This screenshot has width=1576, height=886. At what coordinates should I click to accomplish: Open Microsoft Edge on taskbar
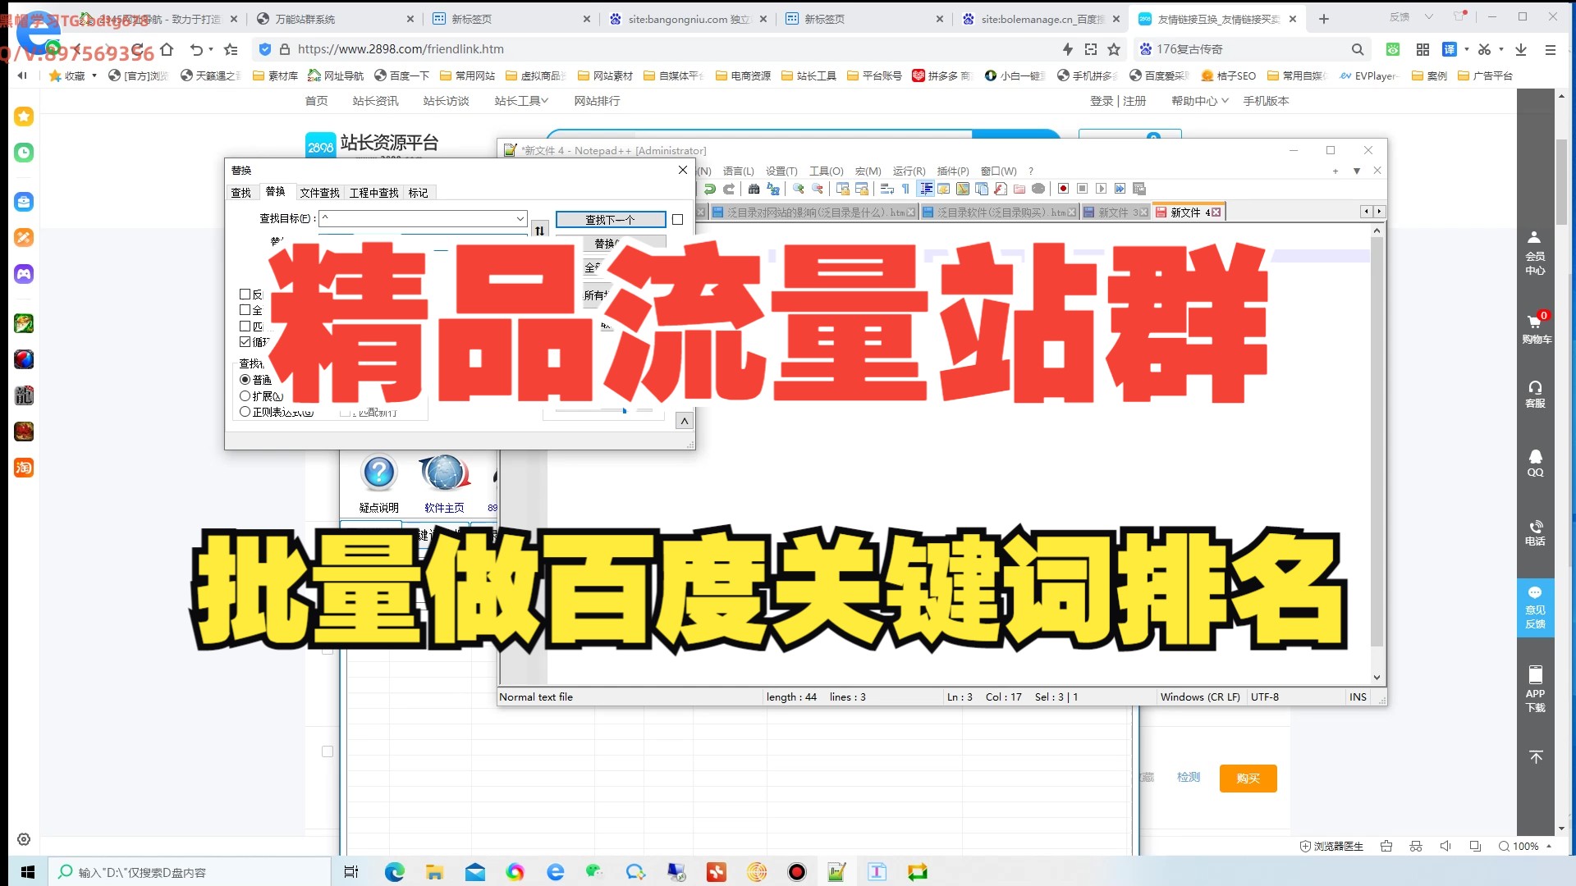[x=395, y=872]
